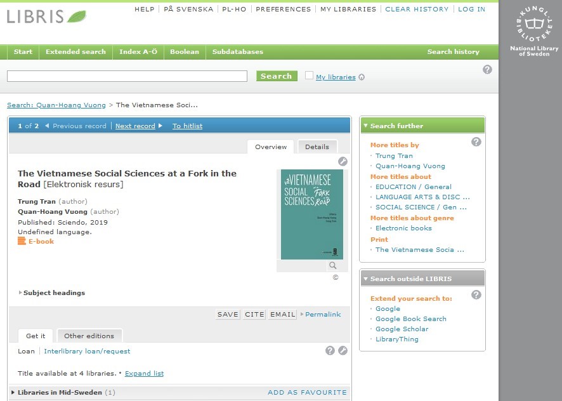Collapse the Search outside LIBRIS panel
The width and height of the screenshot is (562, 401).
365,279
